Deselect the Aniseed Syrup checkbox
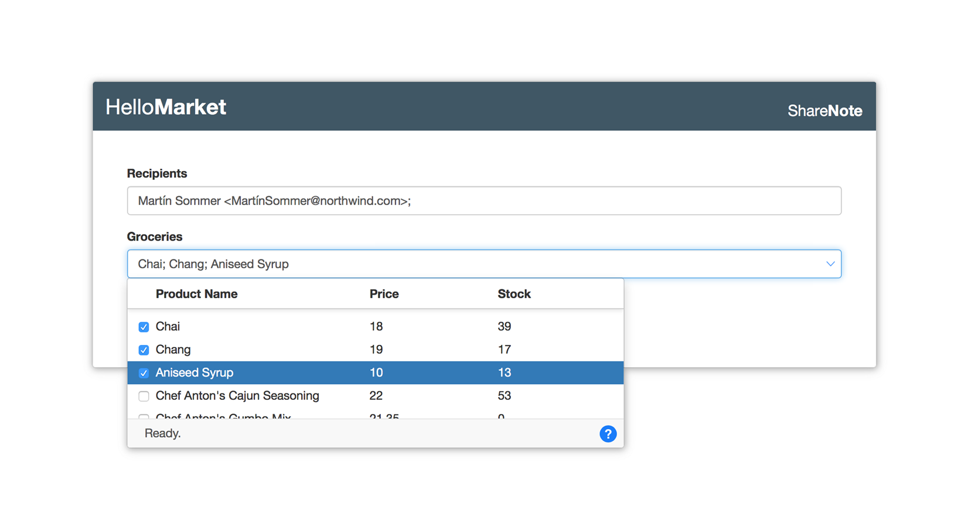The image size is (961, 527). pyautogui.click(x=144, y=373)
